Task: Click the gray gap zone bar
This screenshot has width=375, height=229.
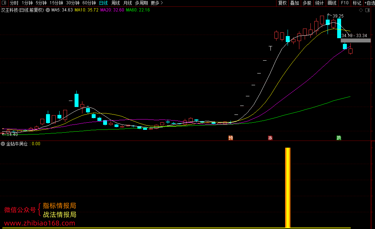Action: click(x=356, y=41)
